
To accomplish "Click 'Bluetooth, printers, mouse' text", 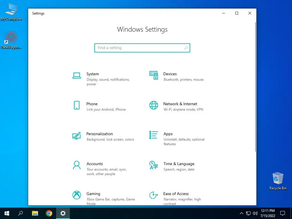I will coord(183,80).
